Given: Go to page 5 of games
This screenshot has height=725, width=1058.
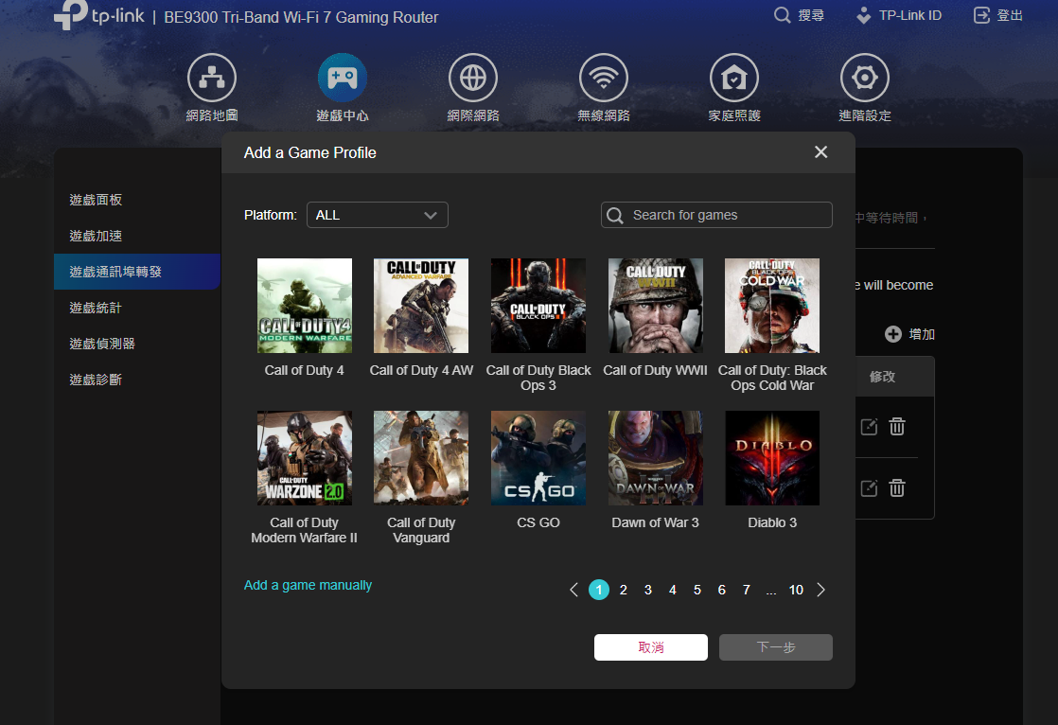Looking at the screenshot, I should pyautogui.click(x=697, y=590).
